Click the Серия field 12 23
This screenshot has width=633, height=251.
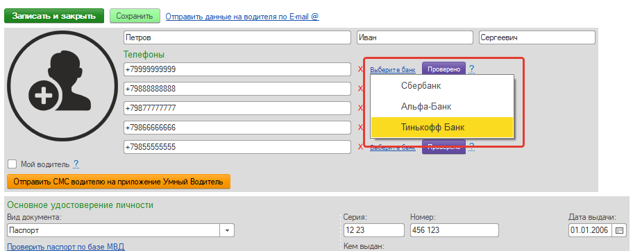374,230
